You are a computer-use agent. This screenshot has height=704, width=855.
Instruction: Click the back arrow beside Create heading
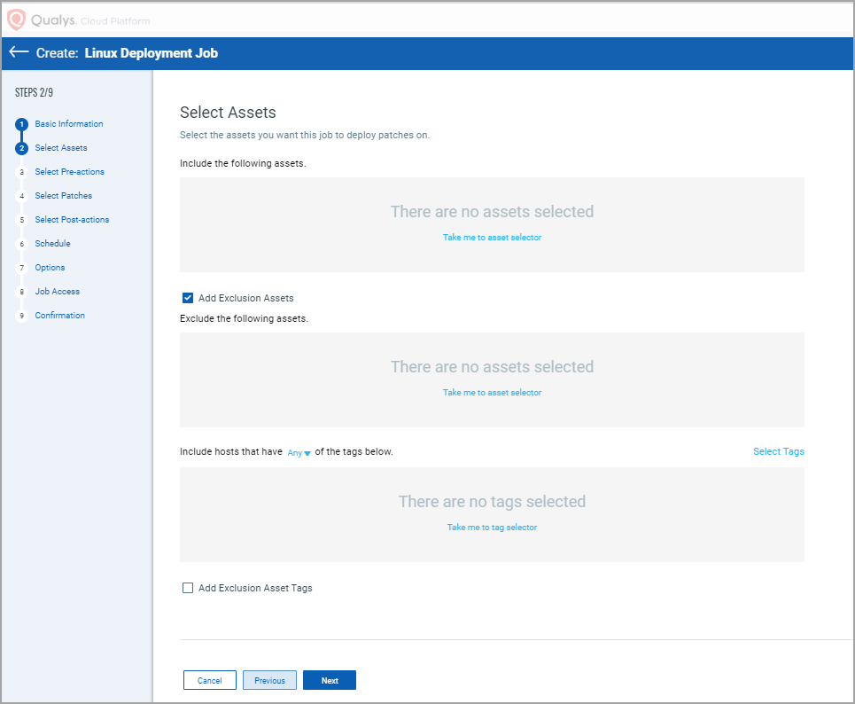point(19,52)
